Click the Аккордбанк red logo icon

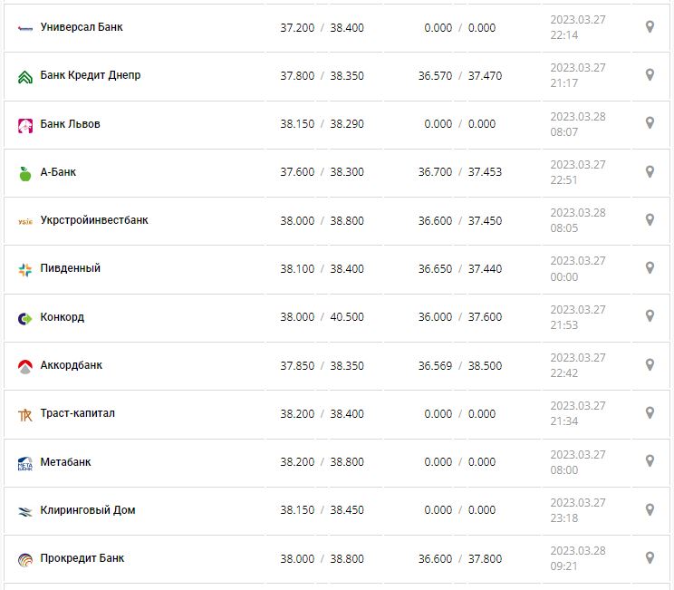point(25,366)
